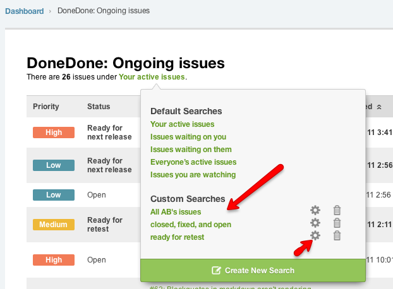Image resolution: width=393 pixels, height=289 pixels.
Task: Choose Everyone's active issues
Action: [x=193, y=162]
